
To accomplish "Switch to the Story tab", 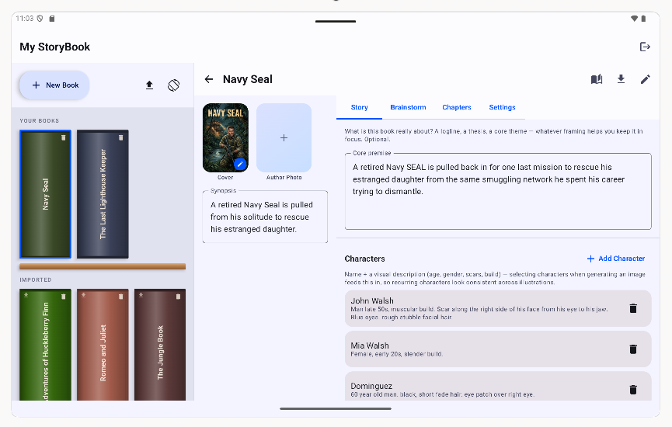I will point(359,107).
